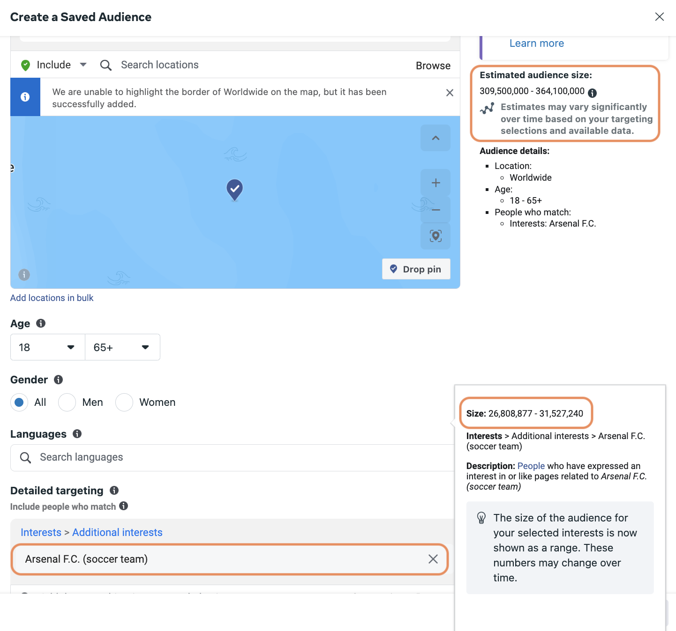Zoom in on the map
The height and width of the screenshot is (631, 676).
pos(436,183)
